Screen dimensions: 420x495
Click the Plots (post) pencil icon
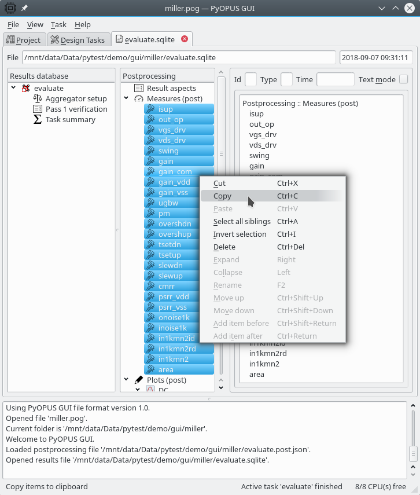click(139, 380)
